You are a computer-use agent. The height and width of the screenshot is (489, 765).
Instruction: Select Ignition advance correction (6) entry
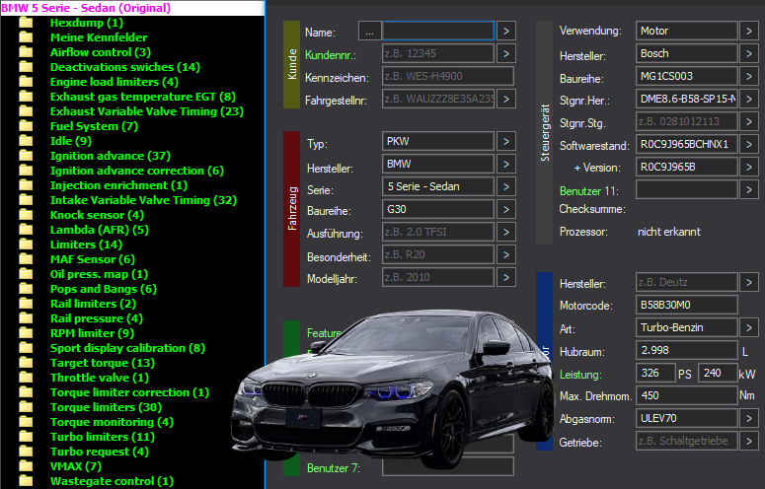coord(137,171)
